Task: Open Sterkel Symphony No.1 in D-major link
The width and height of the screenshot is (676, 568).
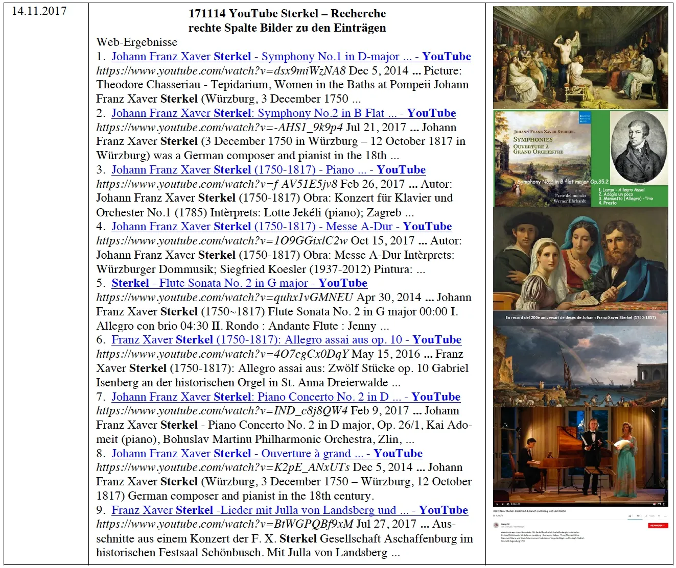Action: (x=291, y=57)
